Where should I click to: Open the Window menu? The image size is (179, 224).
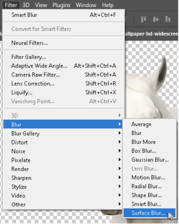pos(86,5)
